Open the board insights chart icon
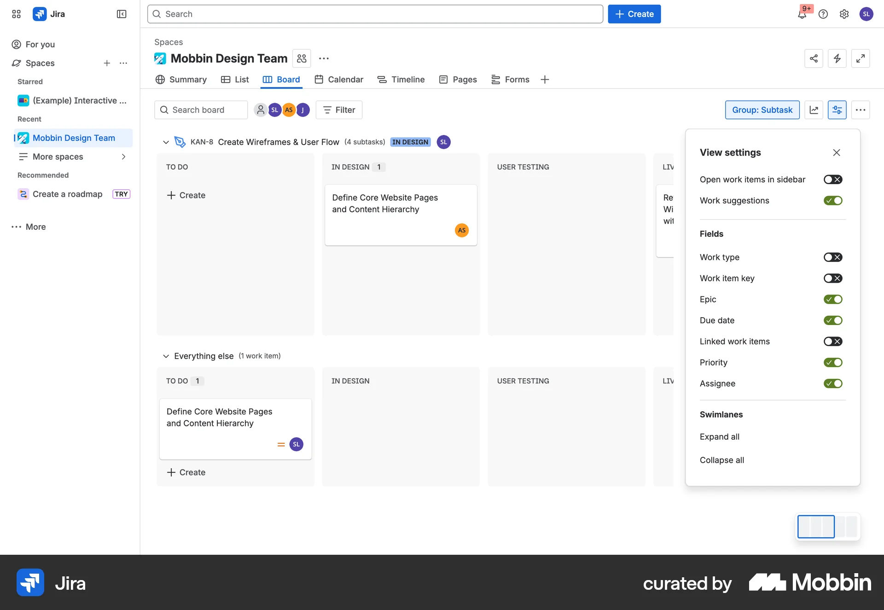Viewport: 884px width, 610px height. pyautogui.click(x=814, y=110)
